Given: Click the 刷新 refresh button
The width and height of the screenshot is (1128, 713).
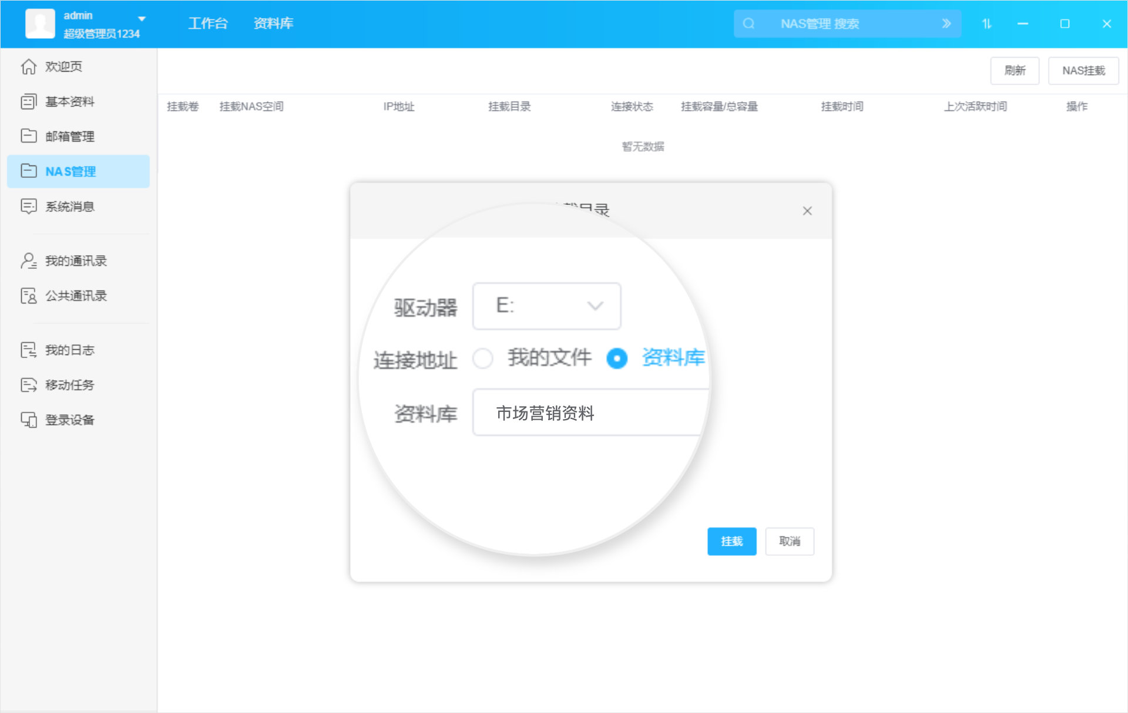Looking at the screenshot, I should click(x=1015, y=70).
